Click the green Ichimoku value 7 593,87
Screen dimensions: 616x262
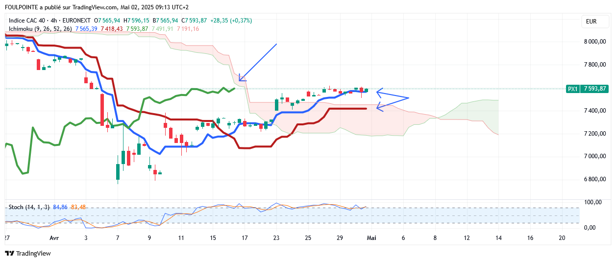pos(137,29)
